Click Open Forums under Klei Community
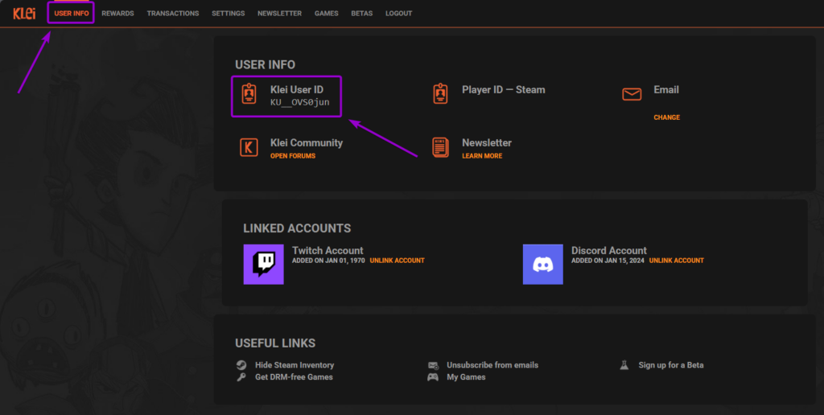The image size is (824, 415). 293,156
